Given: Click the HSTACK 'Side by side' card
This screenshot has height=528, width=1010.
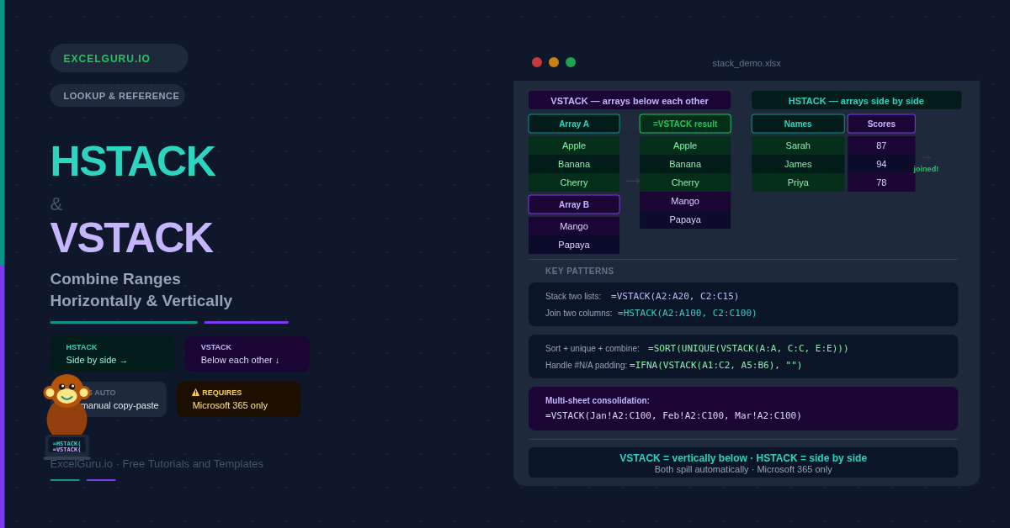Looking at the screenshot, I should (x=112, y=354).
